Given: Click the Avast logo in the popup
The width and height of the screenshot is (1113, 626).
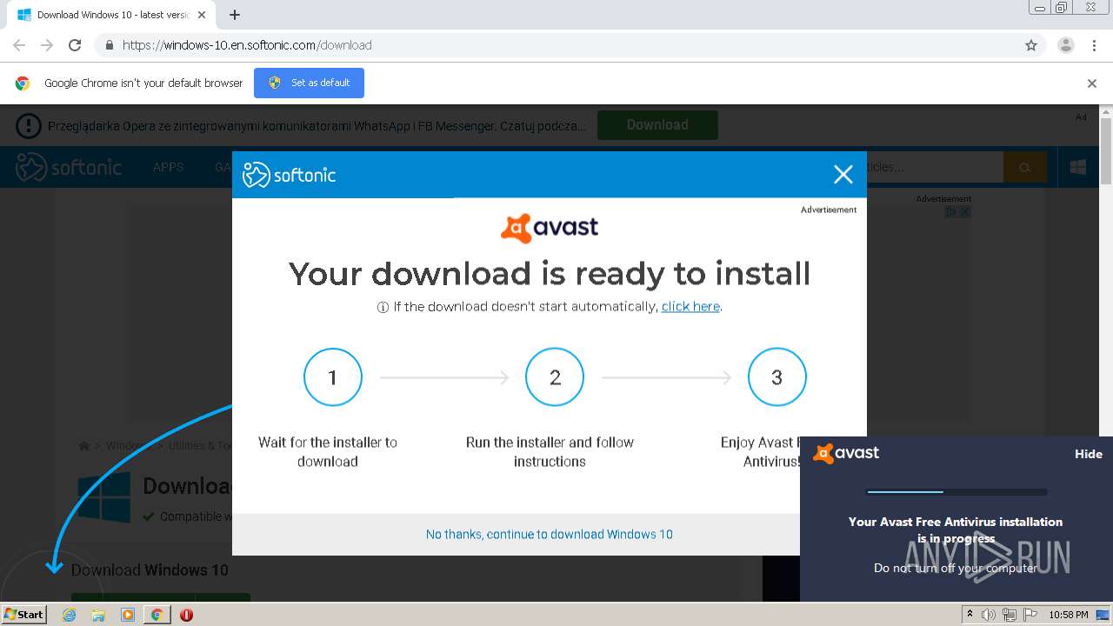Looking at the screenshot, I should click(550, 228).
